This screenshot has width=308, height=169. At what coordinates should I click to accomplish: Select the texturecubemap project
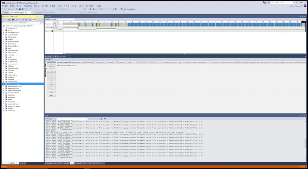[x=13, y=104]
